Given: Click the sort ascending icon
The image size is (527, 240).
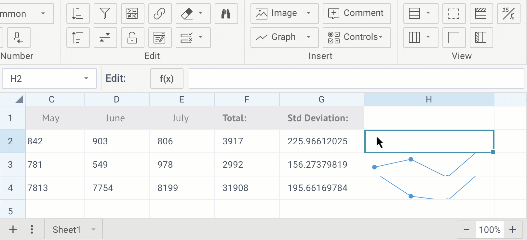Looking at the screenshot, I should [78, 14].
